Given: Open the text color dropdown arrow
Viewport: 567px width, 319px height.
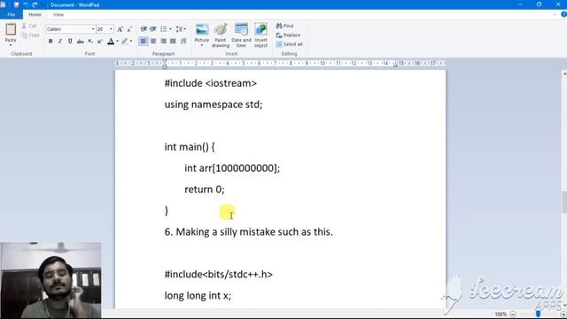Looking at the screenshot, I should [117, 42].
